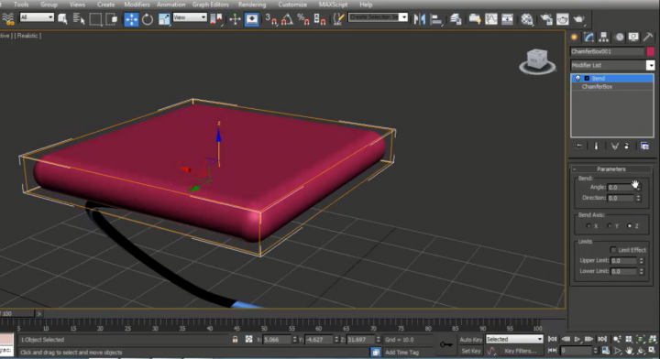Screen dimensions: 660x359
Task: Activate the Select and Rotate tool
Action: (x=148, y=19)
